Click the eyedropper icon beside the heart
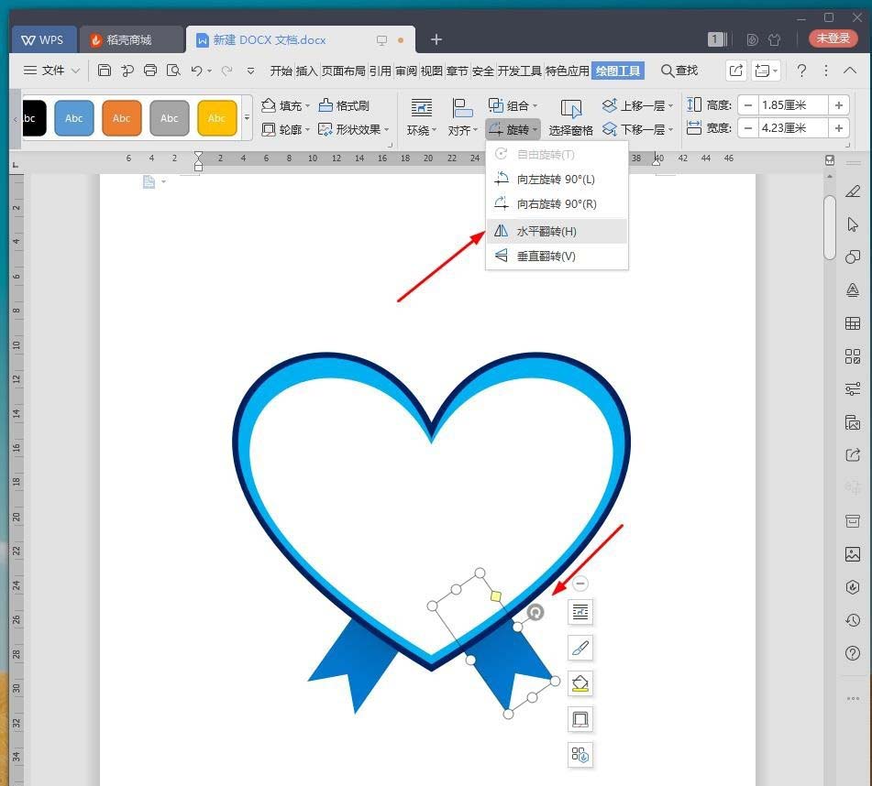This screenshot has width=872, height=786. click(579, 648)
